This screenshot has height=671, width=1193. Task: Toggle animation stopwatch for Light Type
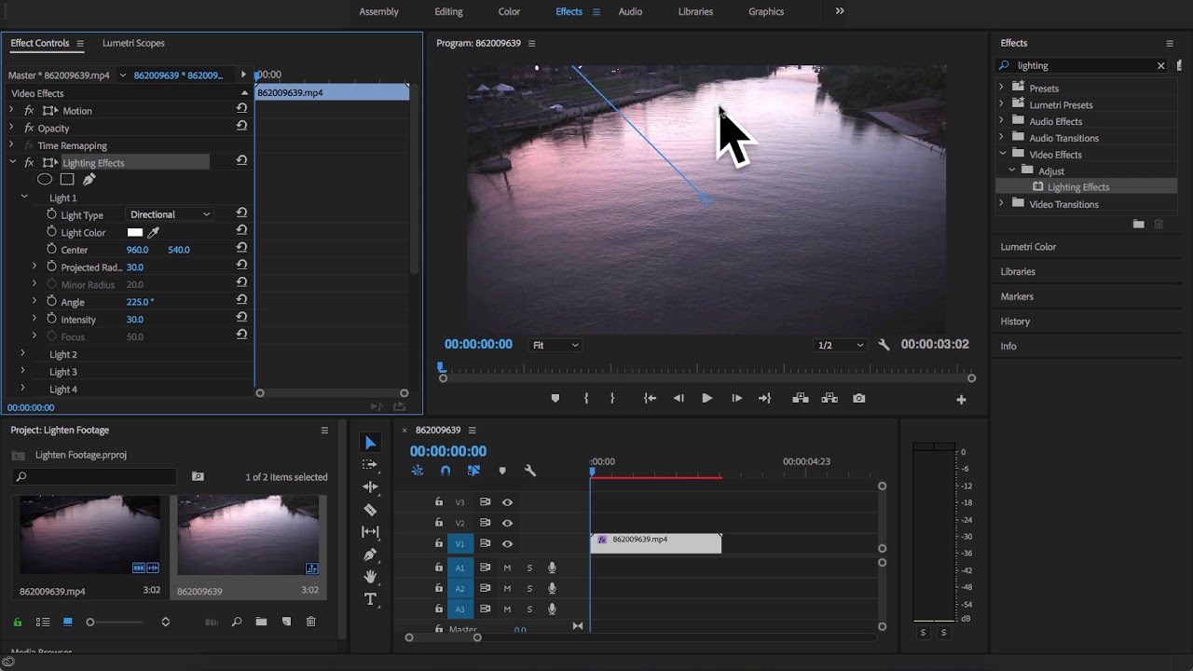tap(52, 214)
